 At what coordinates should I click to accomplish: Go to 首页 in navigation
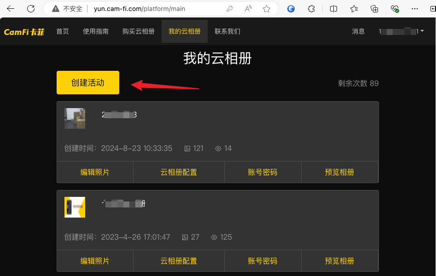tap(63, 32)
